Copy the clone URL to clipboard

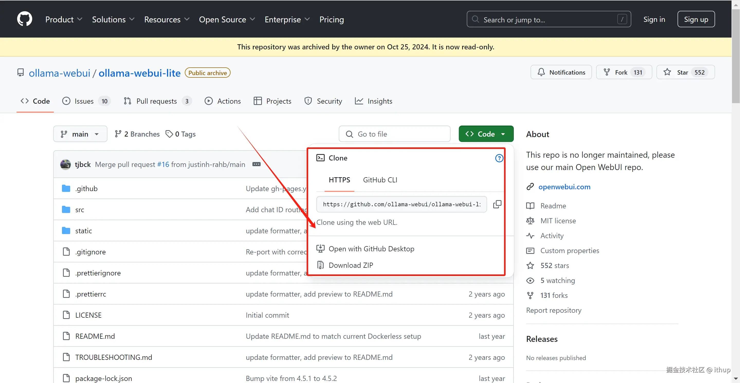pyautogui.click(x=497, y=204)
